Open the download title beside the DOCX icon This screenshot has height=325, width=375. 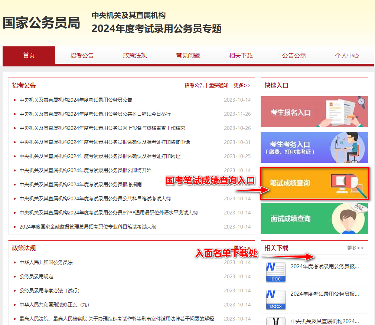(325, 294)
